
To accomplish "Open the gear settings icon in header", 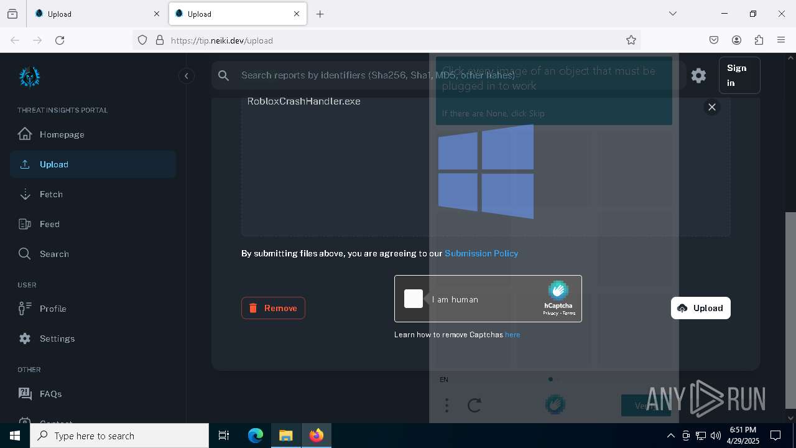I will tap(698, 75).
